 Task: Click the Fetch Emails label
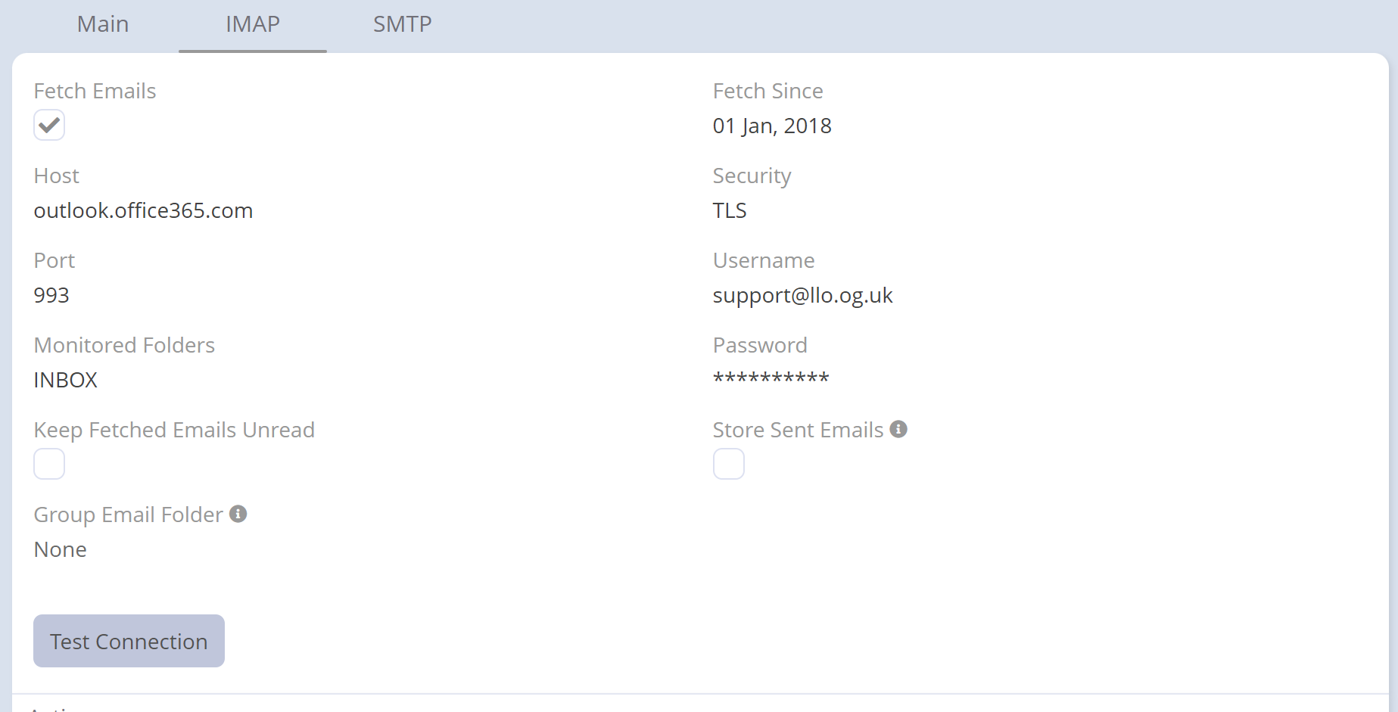pyautogui.click(x=95, y=91)
